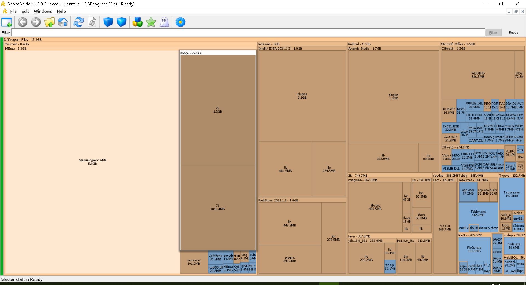Open a new view window from toolbar
Screen dimensions: 526x285
pyautogui.click(x=7, y=22)
